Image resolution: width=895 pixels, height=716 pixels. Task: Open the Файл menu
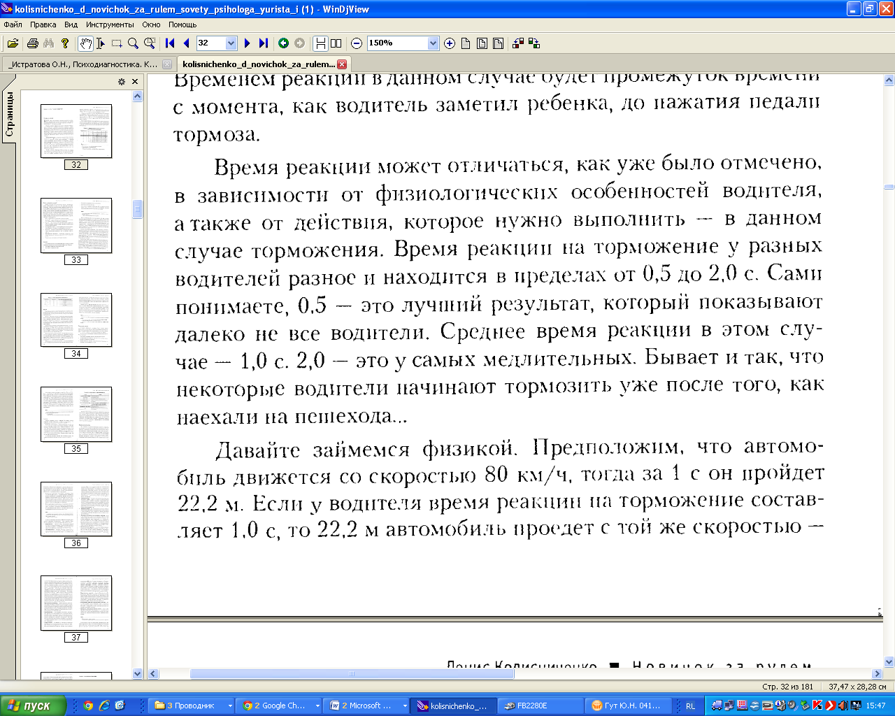(x=13, y=24)
